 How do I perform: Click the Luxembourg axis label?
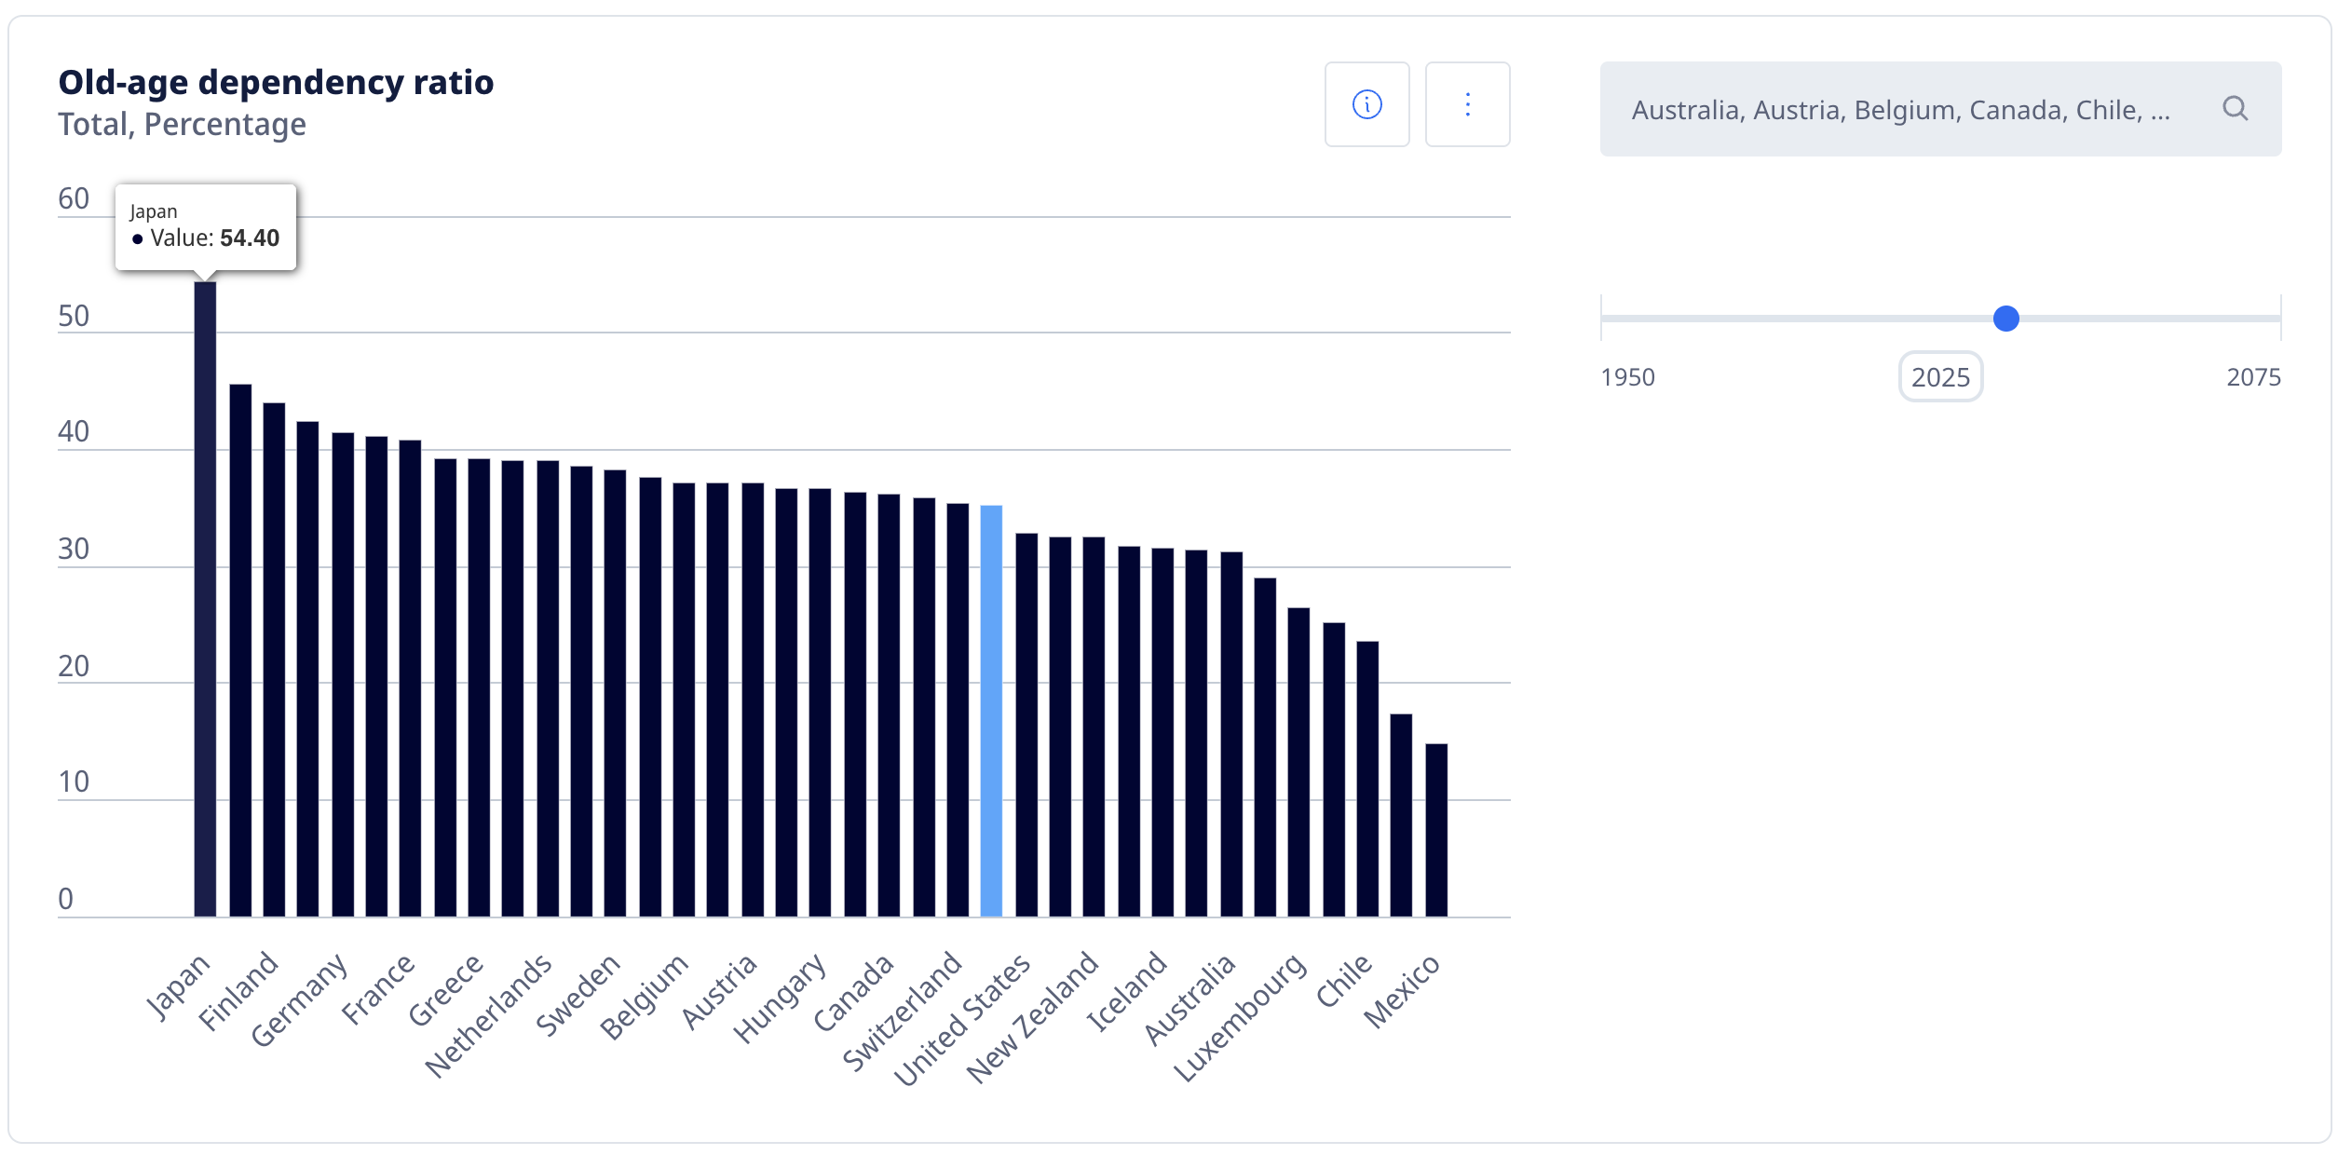click(x=1240, y=1017)
